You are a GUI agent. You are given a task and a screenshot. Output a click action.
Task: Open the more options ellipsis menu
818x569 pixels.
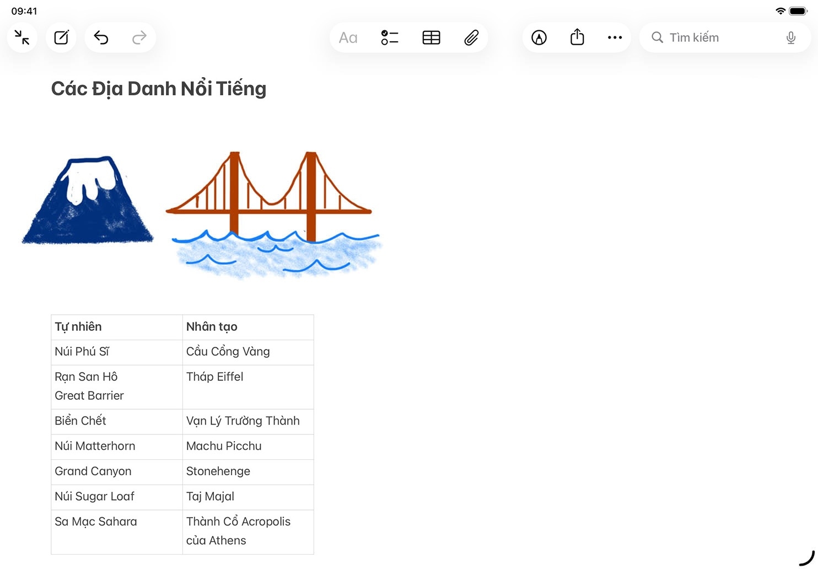tap(615, 37)
